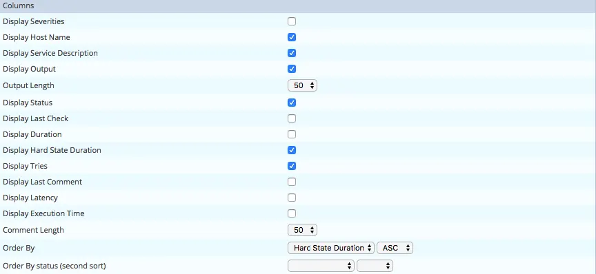Open the Output Length dropdown
Viewport: 596px width, 274px height.
pyautogui.click(x=302, y=85)
